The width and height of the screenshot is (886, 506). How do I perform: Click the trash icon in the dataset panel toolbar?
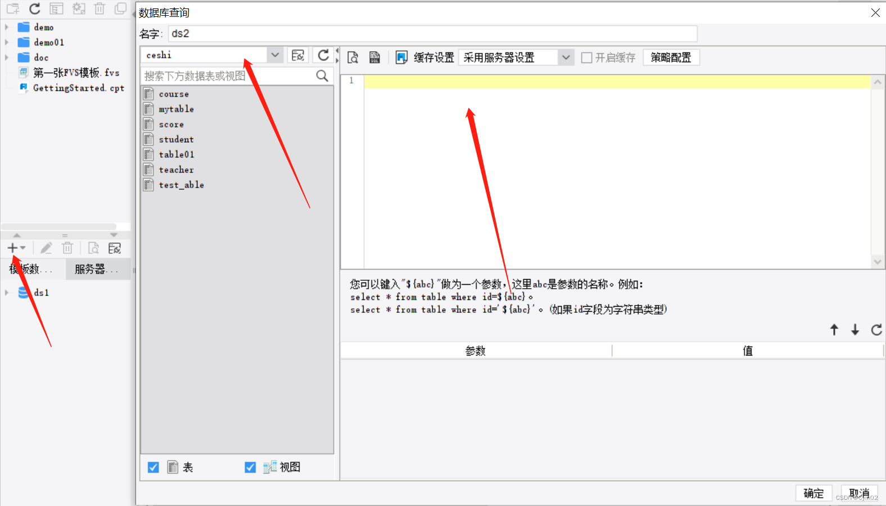pos(67,248)
